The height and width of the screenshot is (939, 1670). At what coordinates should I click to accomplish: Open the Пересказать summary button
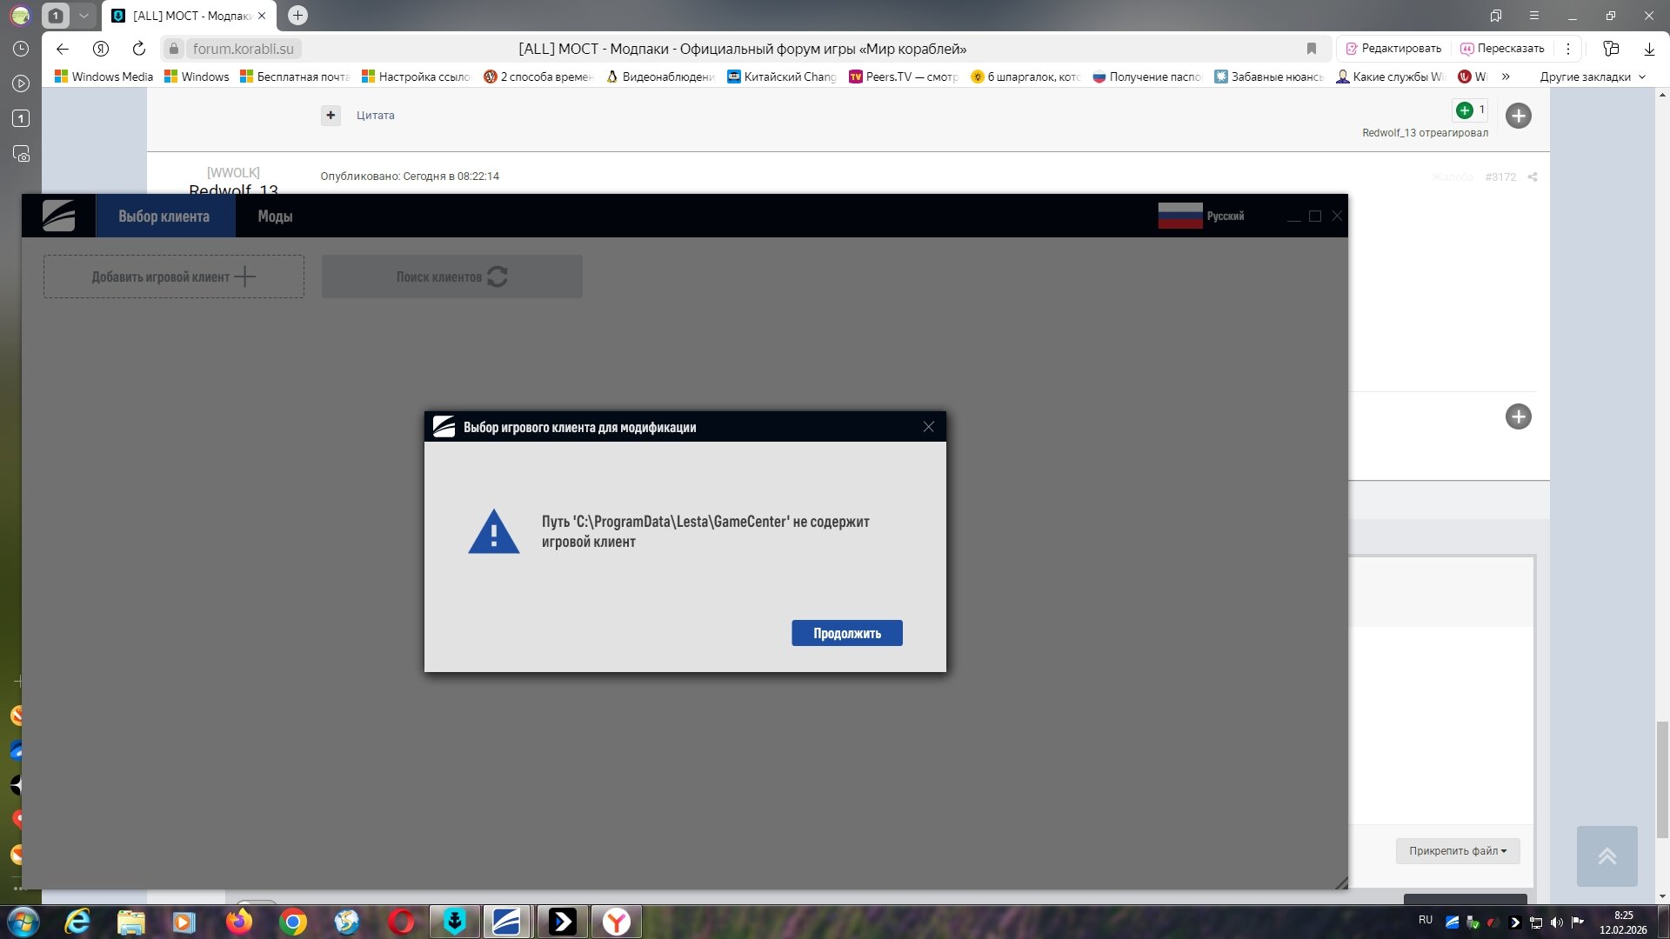[x=1502, y=49]
